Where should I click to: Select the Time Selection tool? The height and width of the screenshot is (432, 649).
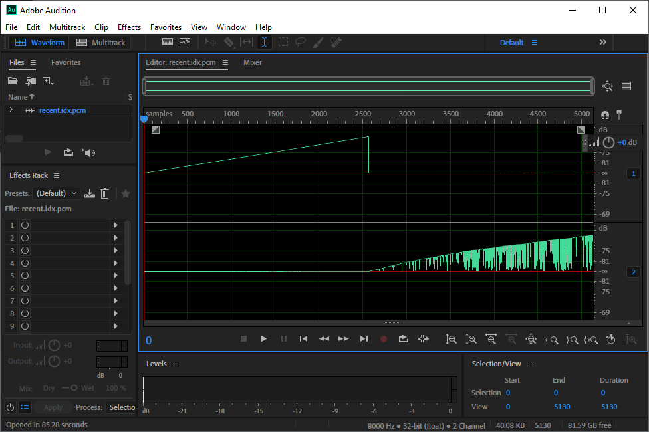(x=265, y=42)
